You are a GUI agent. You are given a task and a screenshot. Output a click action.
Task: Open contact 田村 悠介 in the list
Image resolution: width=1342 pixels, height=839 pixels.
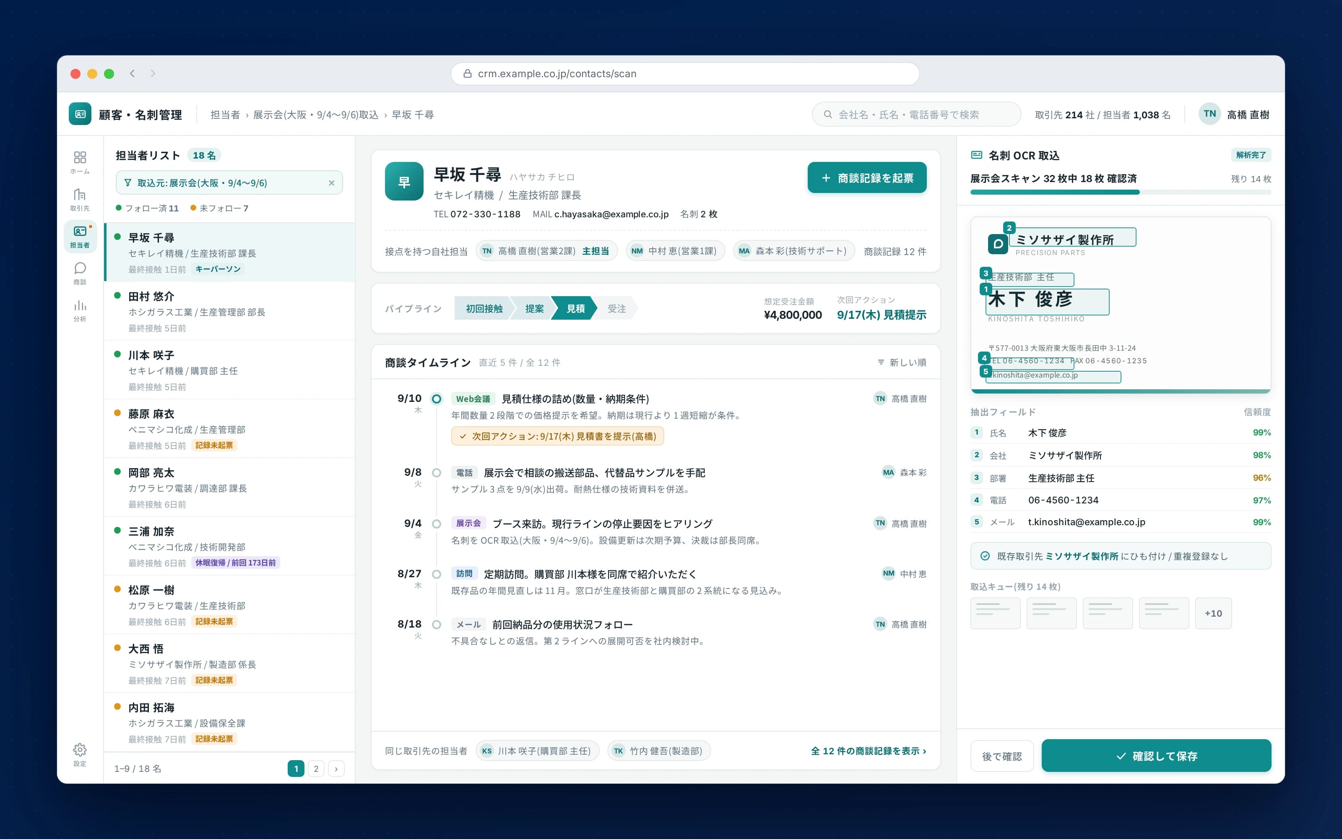click(229, 311)
